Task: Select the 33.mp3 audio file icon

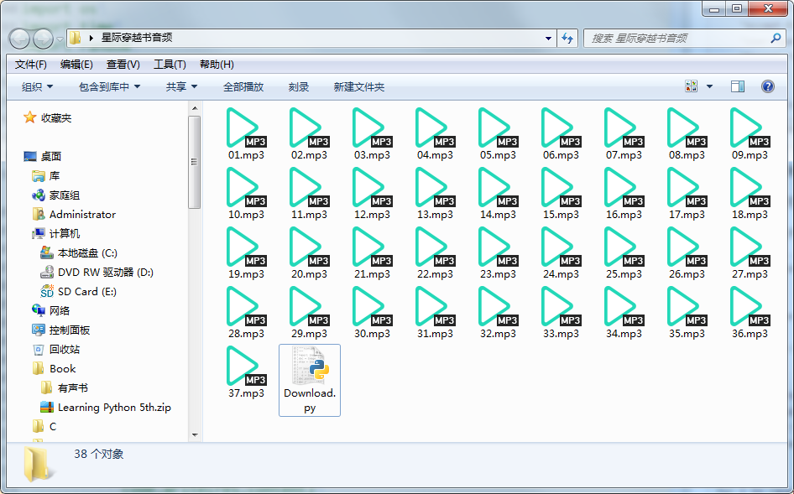Action: click(561, 307)
